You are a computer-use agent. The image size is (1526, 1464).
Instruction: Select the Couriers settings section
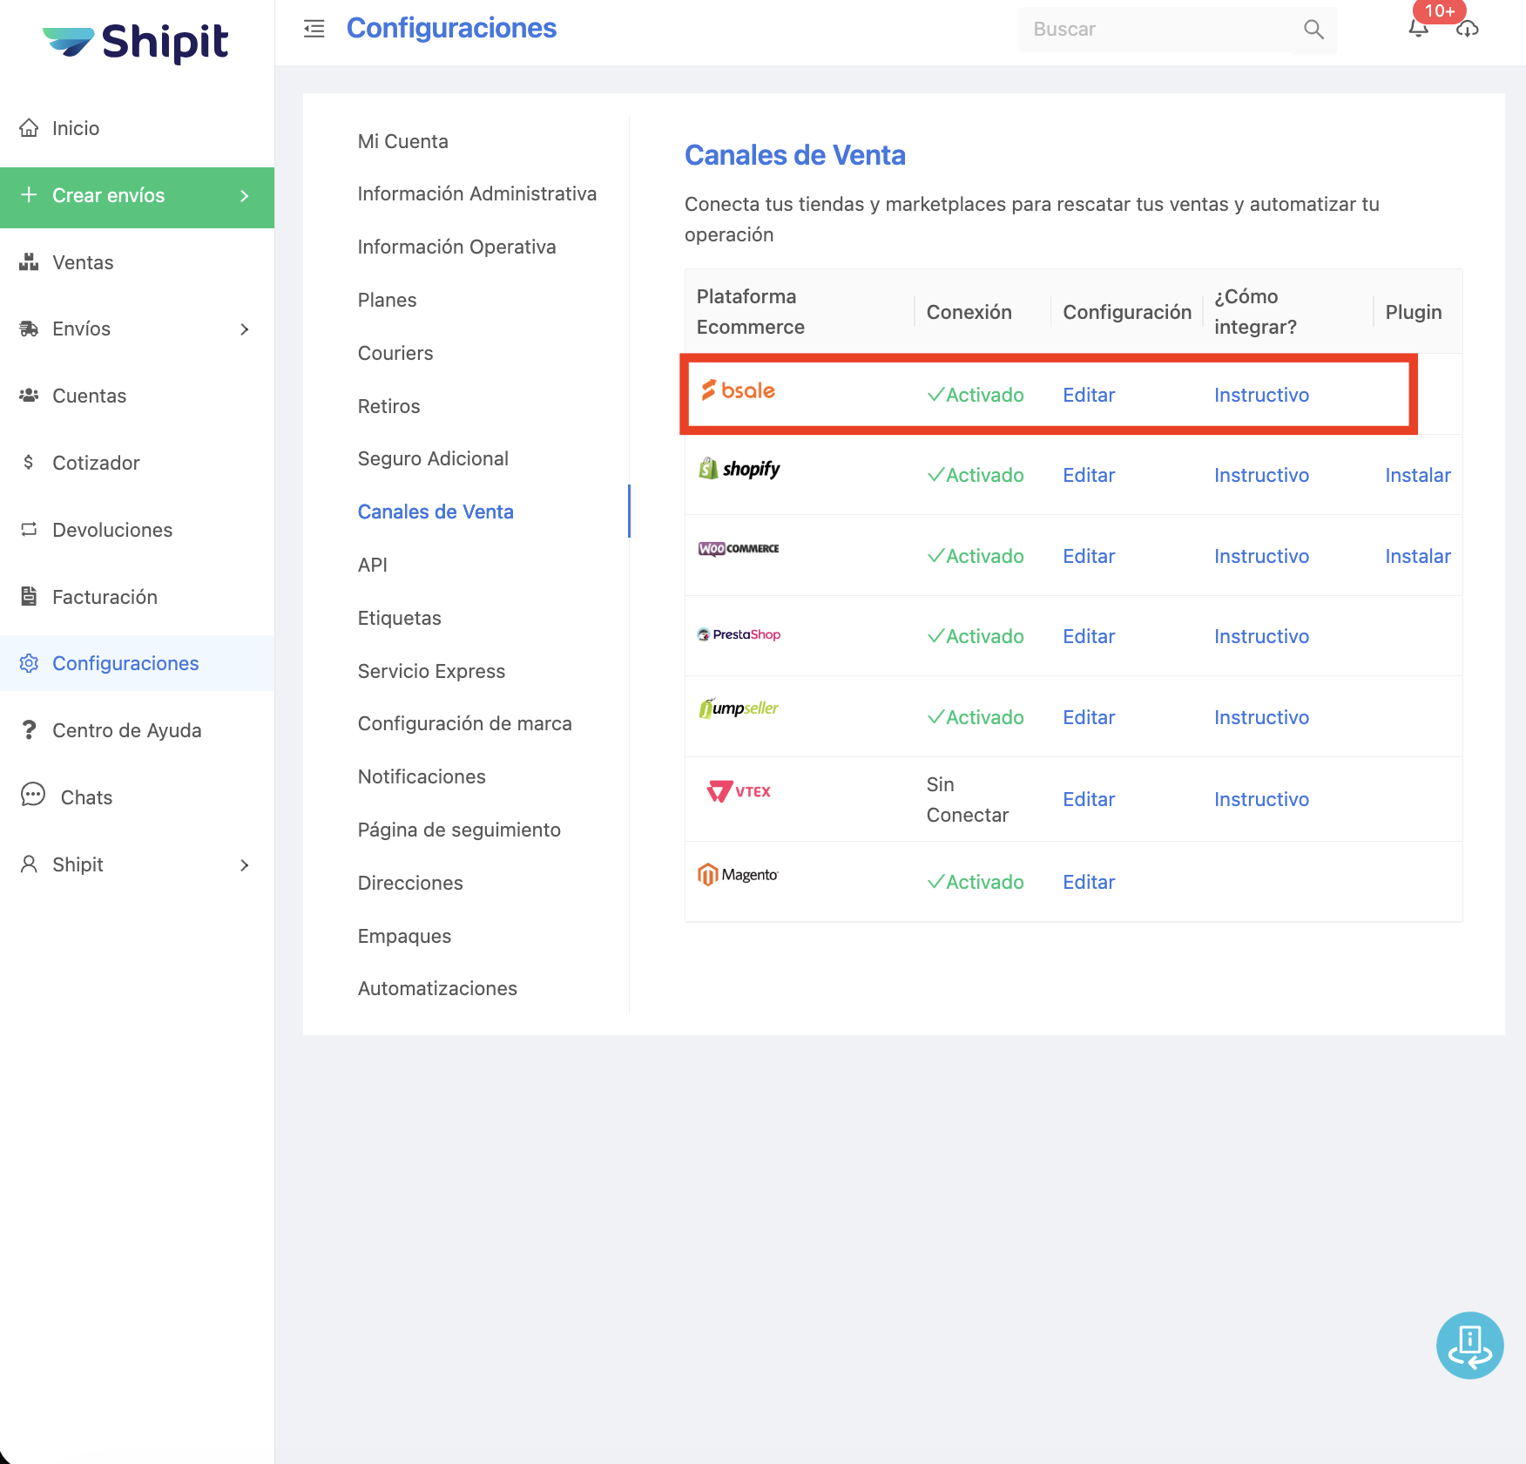(x=395, y=353)
